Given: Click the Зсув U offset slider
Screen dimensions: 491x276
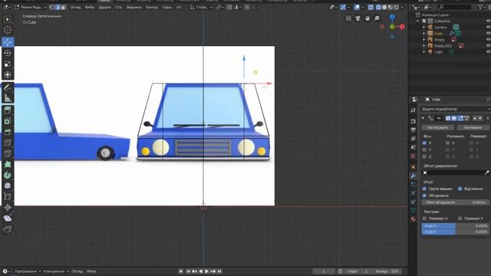Looking at the screenshot, I should point(455,225).
